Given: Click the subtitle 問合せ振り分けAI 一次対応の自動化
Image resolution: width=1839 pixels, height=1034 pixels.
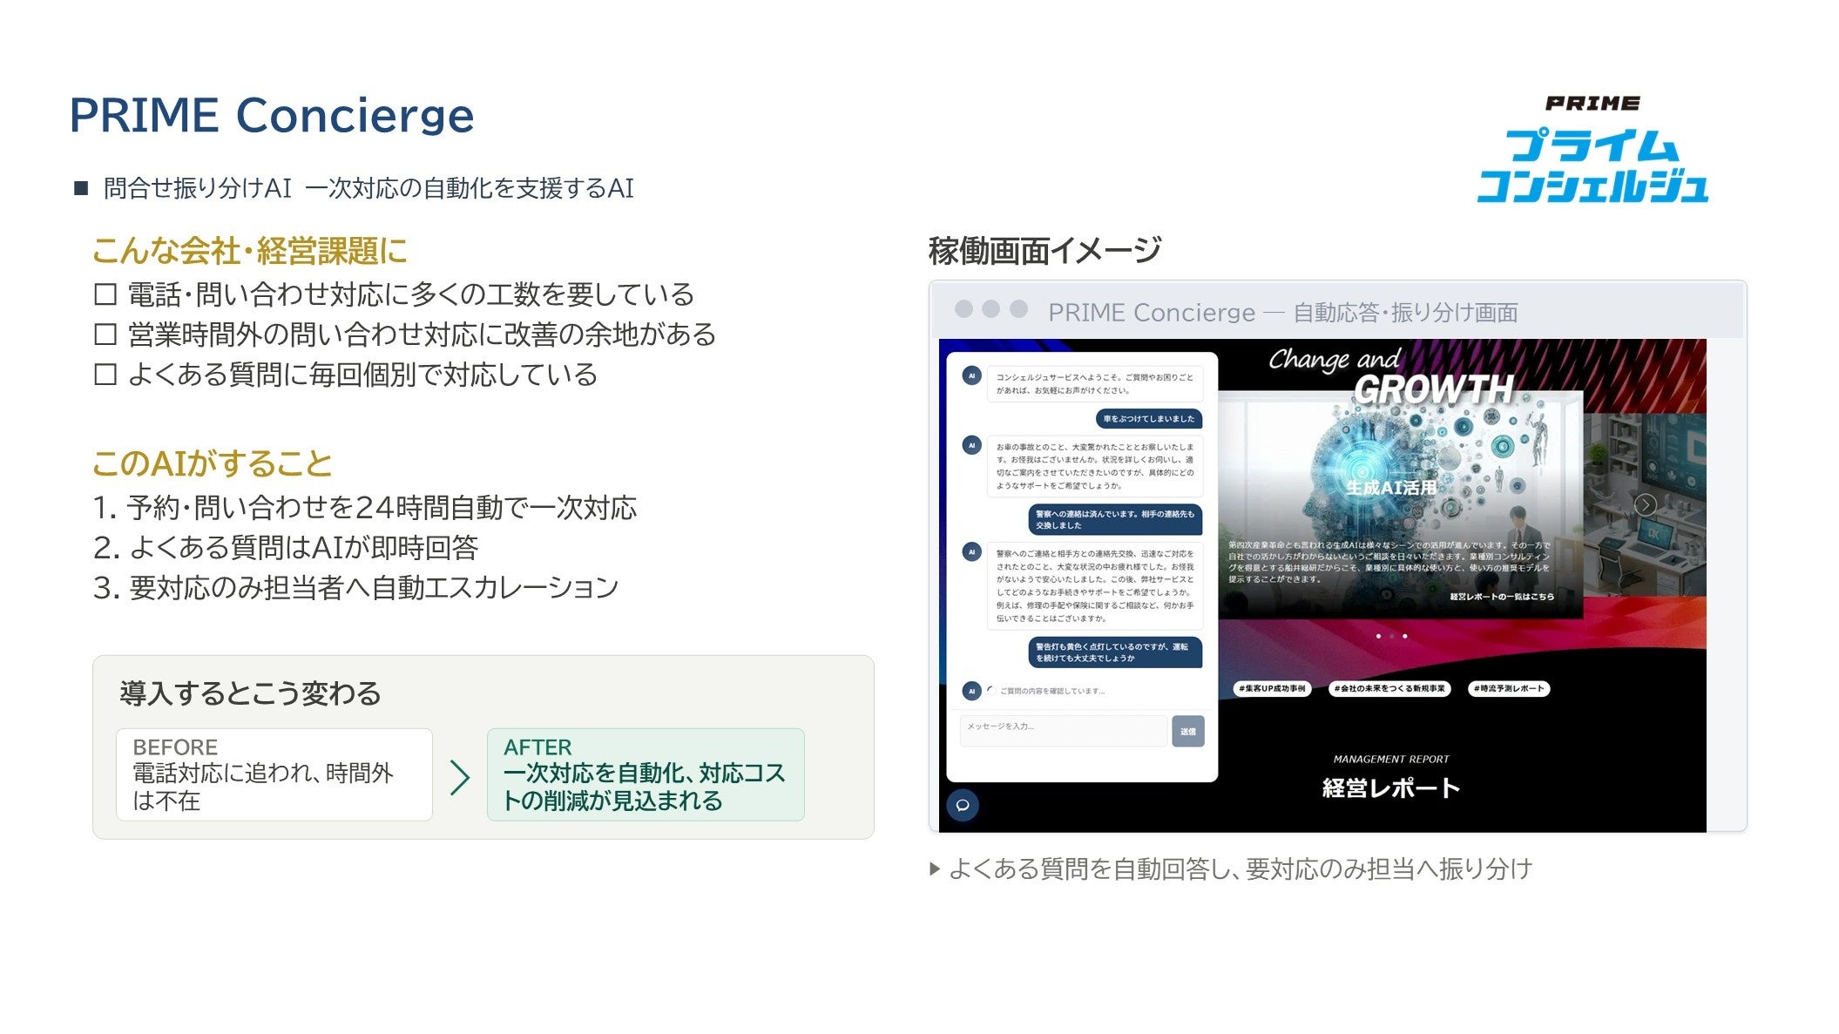Looking at the screenshot, I should pos(368,188).
